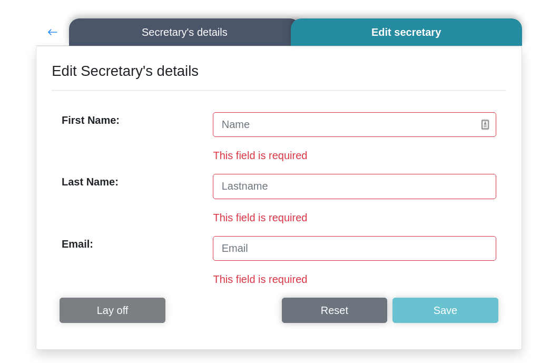The image size is (560, 363).
Task: Click the Lay off button
Action: tap(112, 310)
